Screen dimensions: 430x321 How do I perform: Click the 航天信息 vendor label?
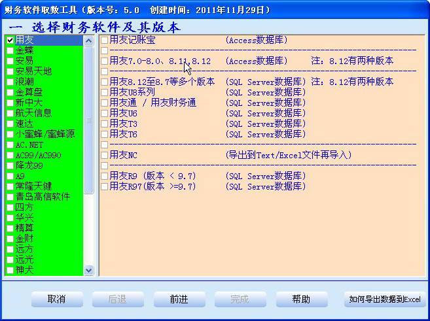33,113
